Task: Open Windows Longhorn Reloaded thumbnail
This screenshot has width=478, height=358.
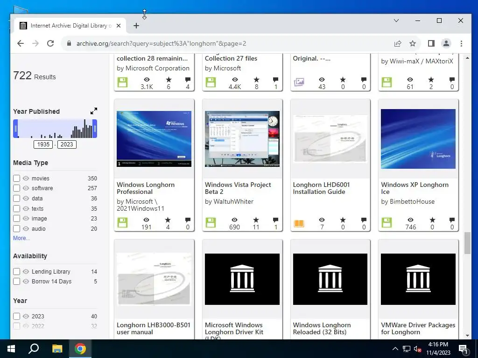Action: (x=330, y=279)
